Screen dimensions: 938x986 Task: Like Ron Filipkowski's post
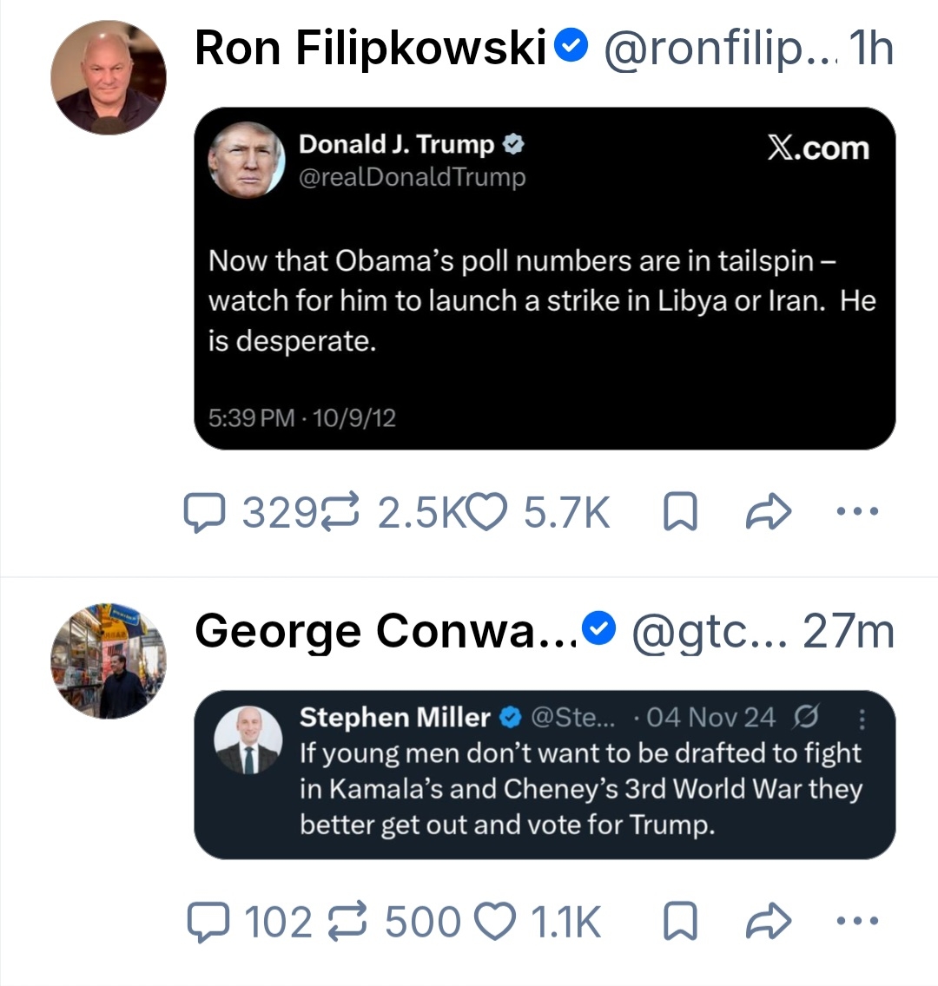(486, 512)
